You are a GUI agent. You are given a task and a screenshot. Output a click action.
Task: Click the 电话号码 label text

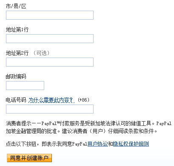[x=16, y=100]
